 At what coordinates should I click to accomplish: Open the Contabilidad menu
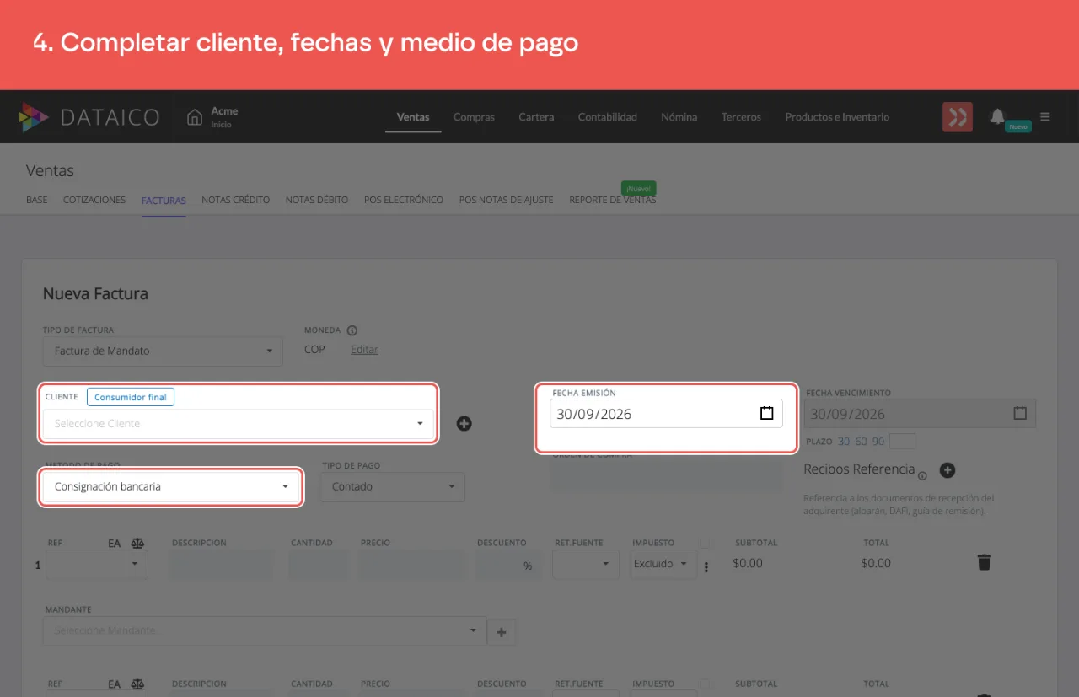tap(608, 117)
